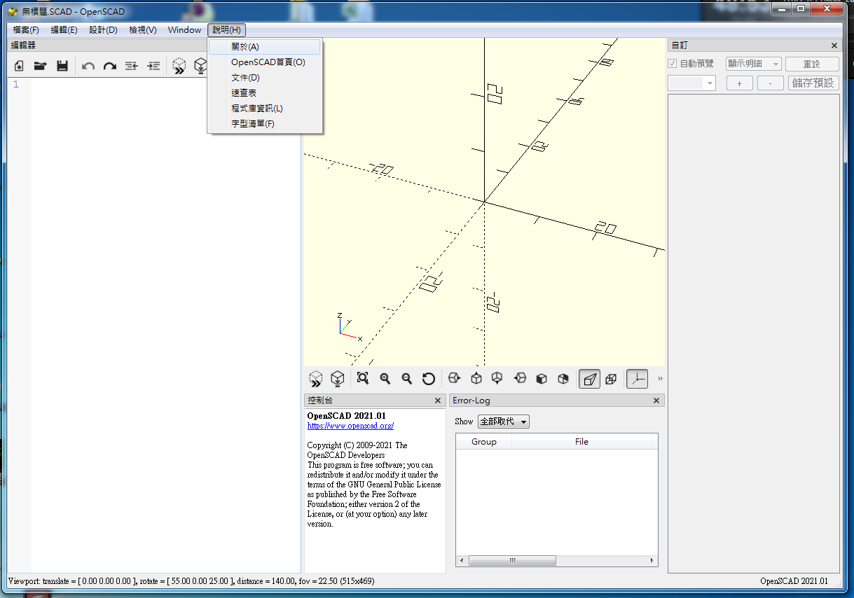This screenshot has height=598, width=854.
Task: Reset the 3D view
Action: point(429,379)
